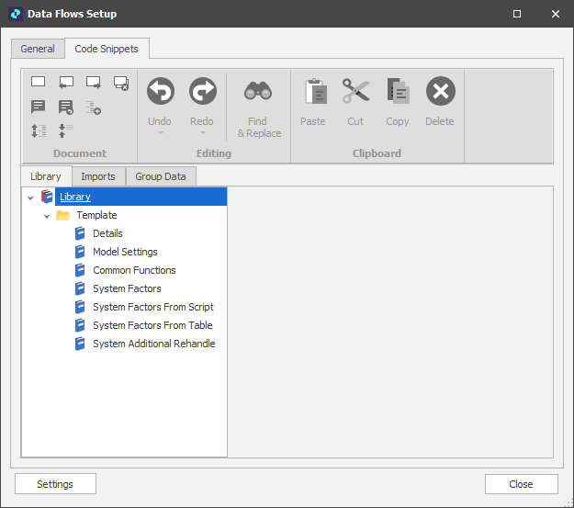
Task: Switch to the Imports tab
Action: [x=98, y=176]
